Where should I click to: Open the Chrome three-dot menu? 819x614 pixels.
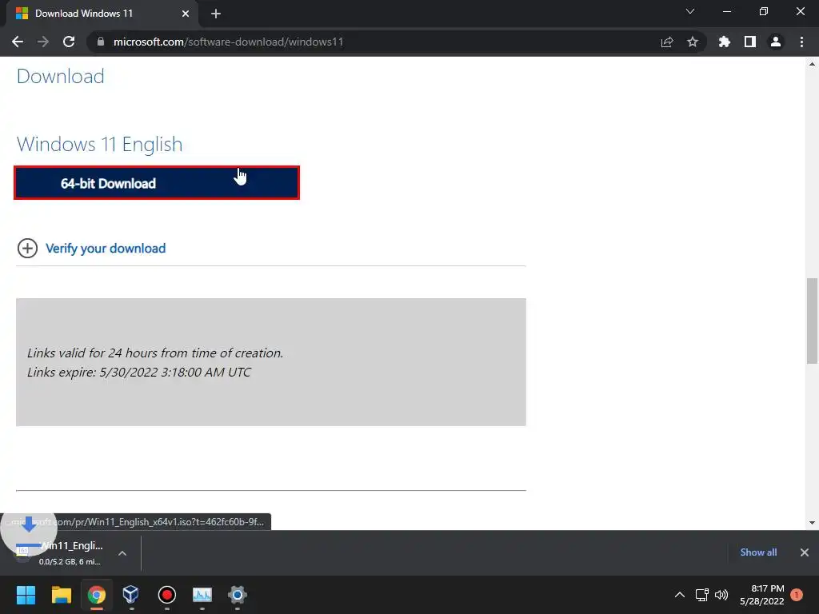pyautogui.click(x=801, y=42)
